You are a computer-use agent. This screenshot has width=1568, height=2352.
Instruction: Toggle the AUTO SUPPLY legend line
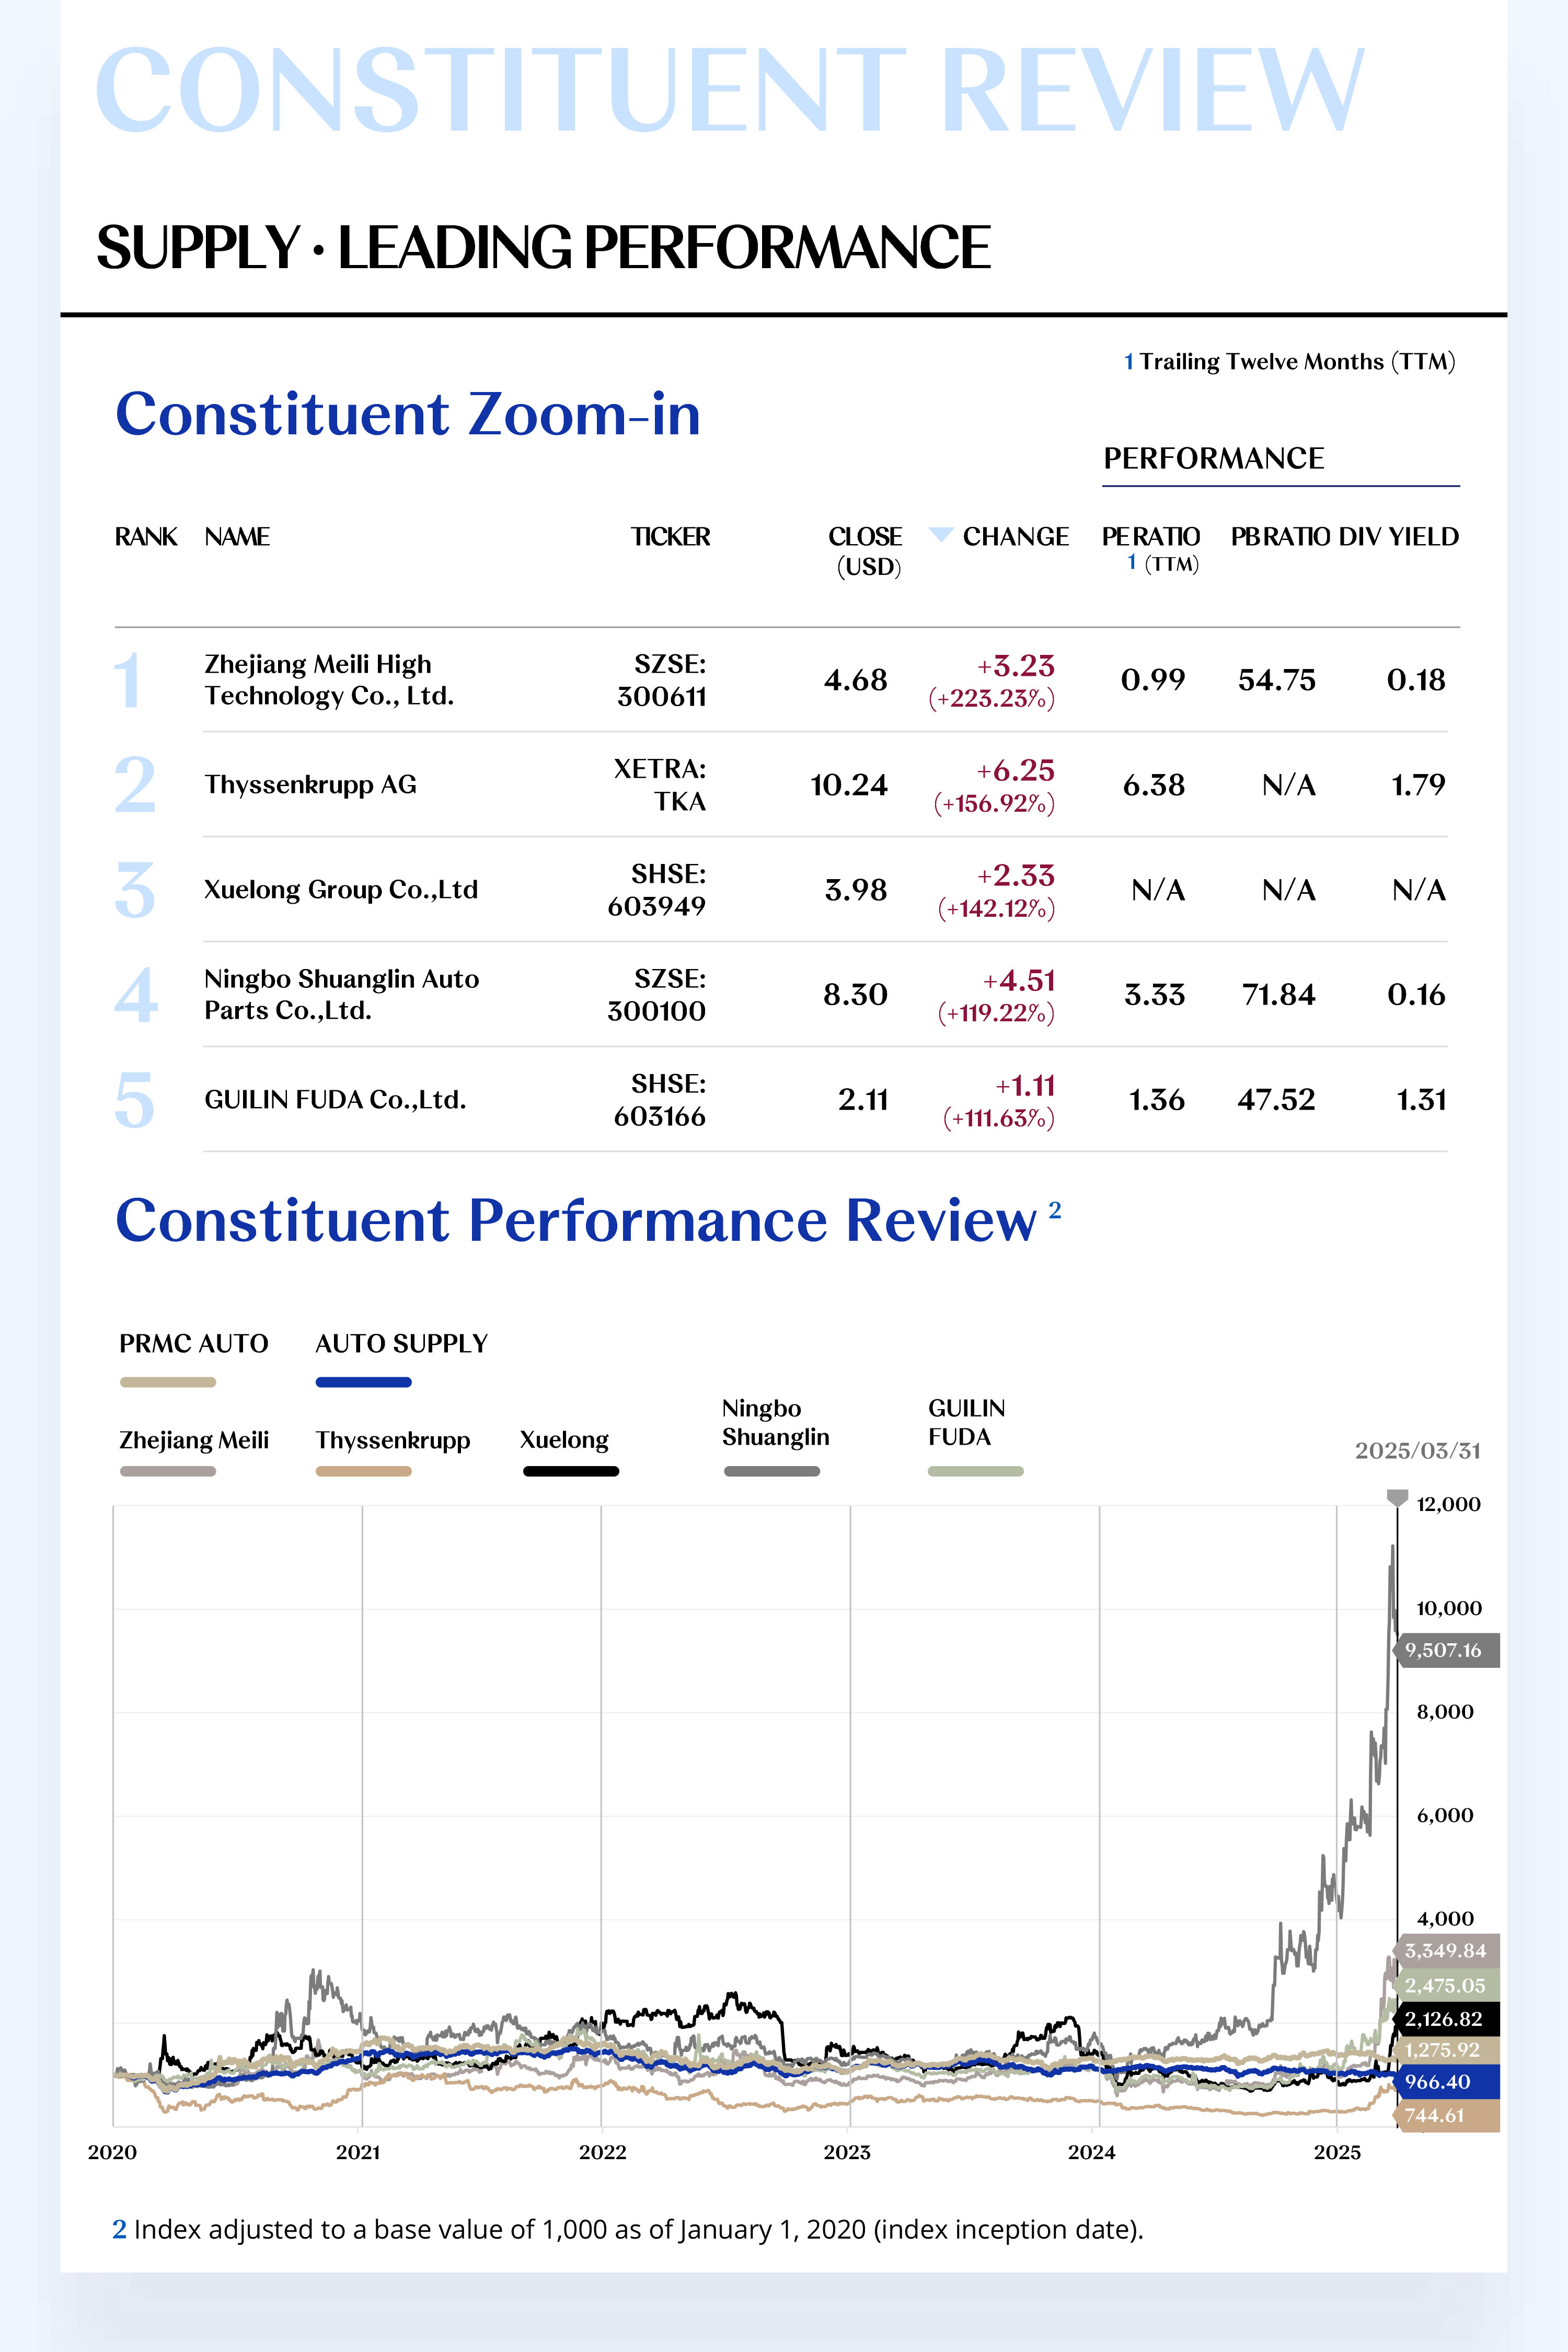[x=401, y=1357]
